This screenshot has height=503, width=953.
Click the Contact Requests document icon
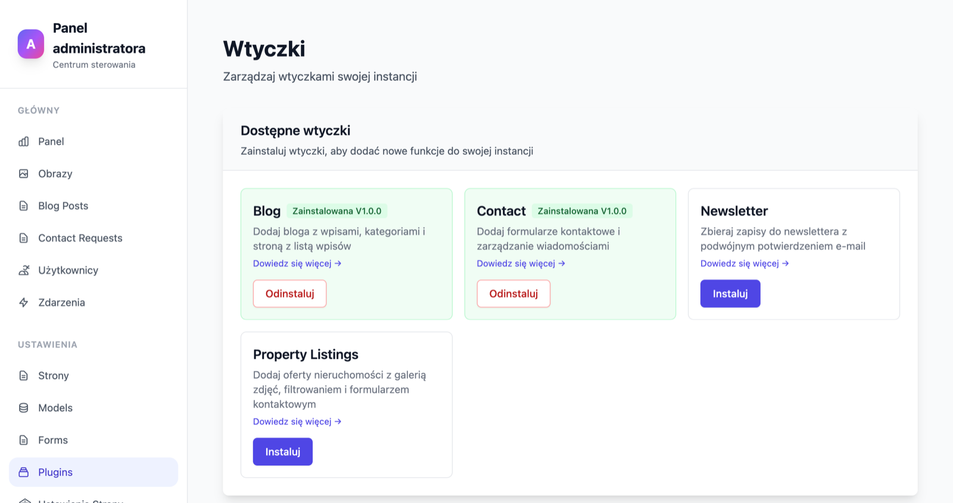click(x=24, y=238)
